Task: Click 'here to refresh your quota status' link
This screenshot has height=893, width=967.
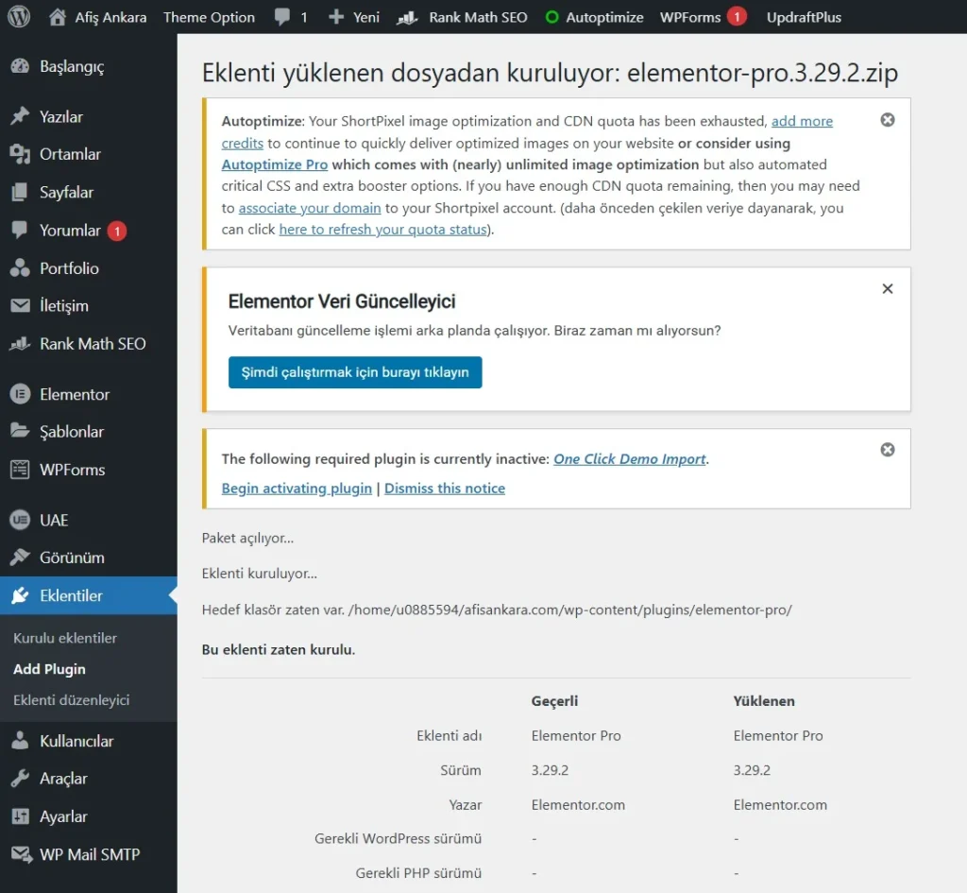Action: [383, 230]
